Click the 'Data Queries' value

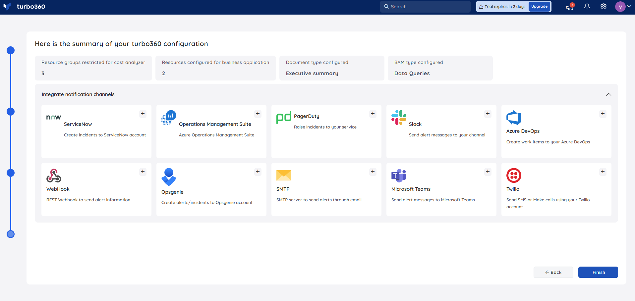412,74
